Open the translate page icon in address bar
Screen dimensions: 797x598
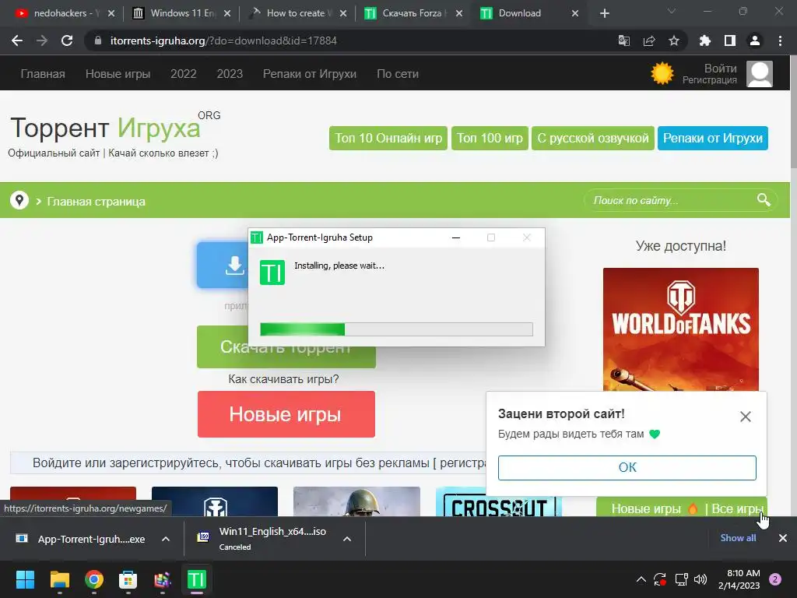[623, 40]
